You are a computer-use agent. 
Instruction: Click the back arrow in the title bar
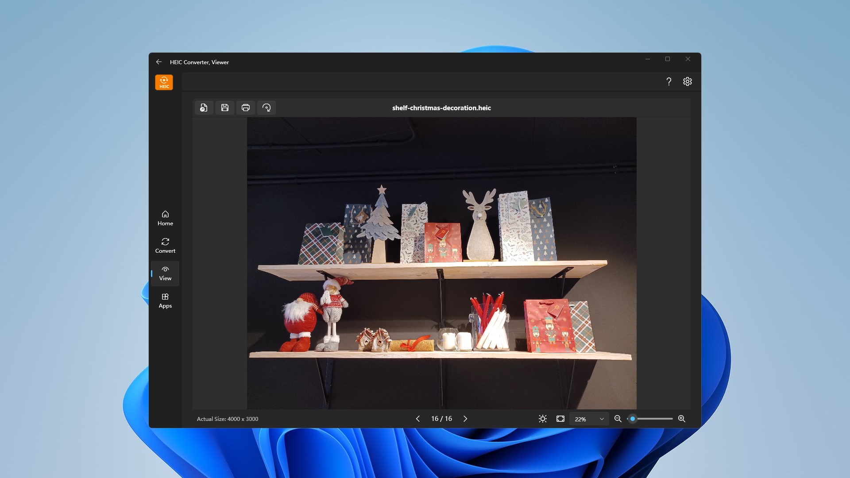pyautogui.click(x=159, y=62)
